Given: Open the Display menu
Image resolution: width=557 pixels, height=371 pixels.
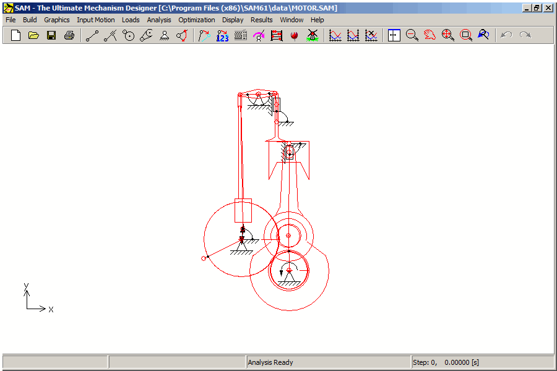Looking at the screenshot, I should pyautogui.click(x=233, y=20).
